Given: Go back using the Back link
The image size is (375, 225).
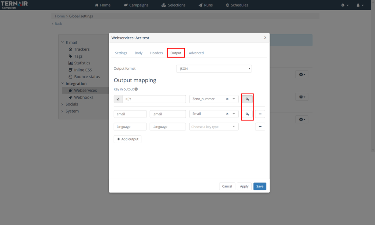Looking at the screenshot, I should (x=57, y=24).
